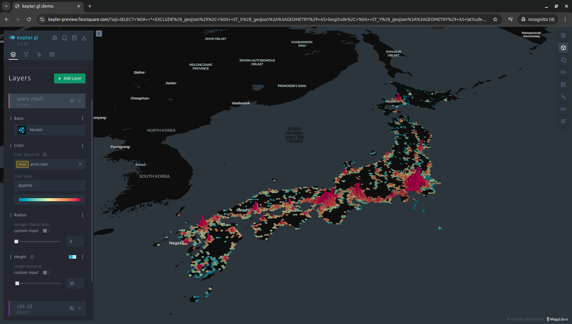This screenshot has height=324, width=572.
Task: Show the map legend icon
Action: 563,85
